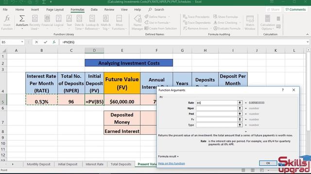Open the Watch Window
The image size is (311, 174).
[x=250, y=23]
